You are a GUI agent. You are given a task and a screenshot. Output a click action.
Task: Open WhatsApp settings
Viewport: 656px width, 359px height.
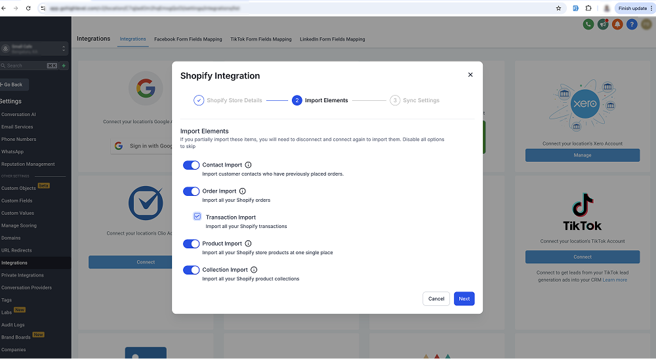click(x=12, y=152)
